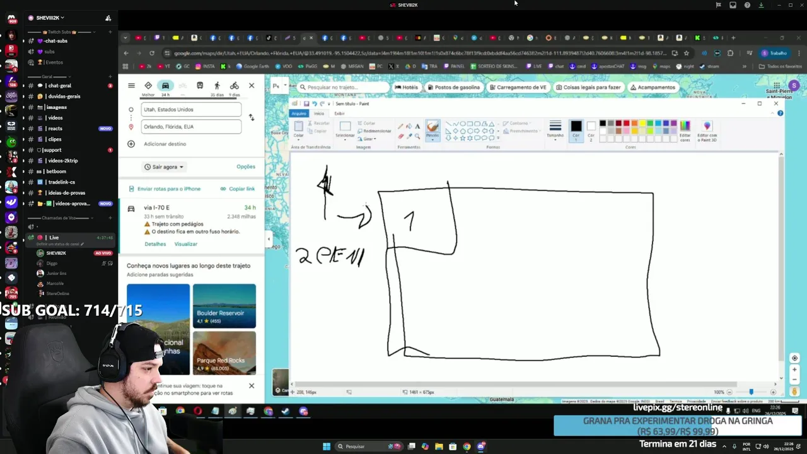Open the Boulder Reservoir place card
Viewport: 807px width, 454px height.
[224, 306]
